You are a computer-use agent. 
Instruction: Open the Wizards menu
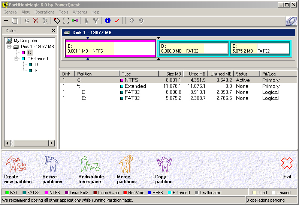[80, 12]
